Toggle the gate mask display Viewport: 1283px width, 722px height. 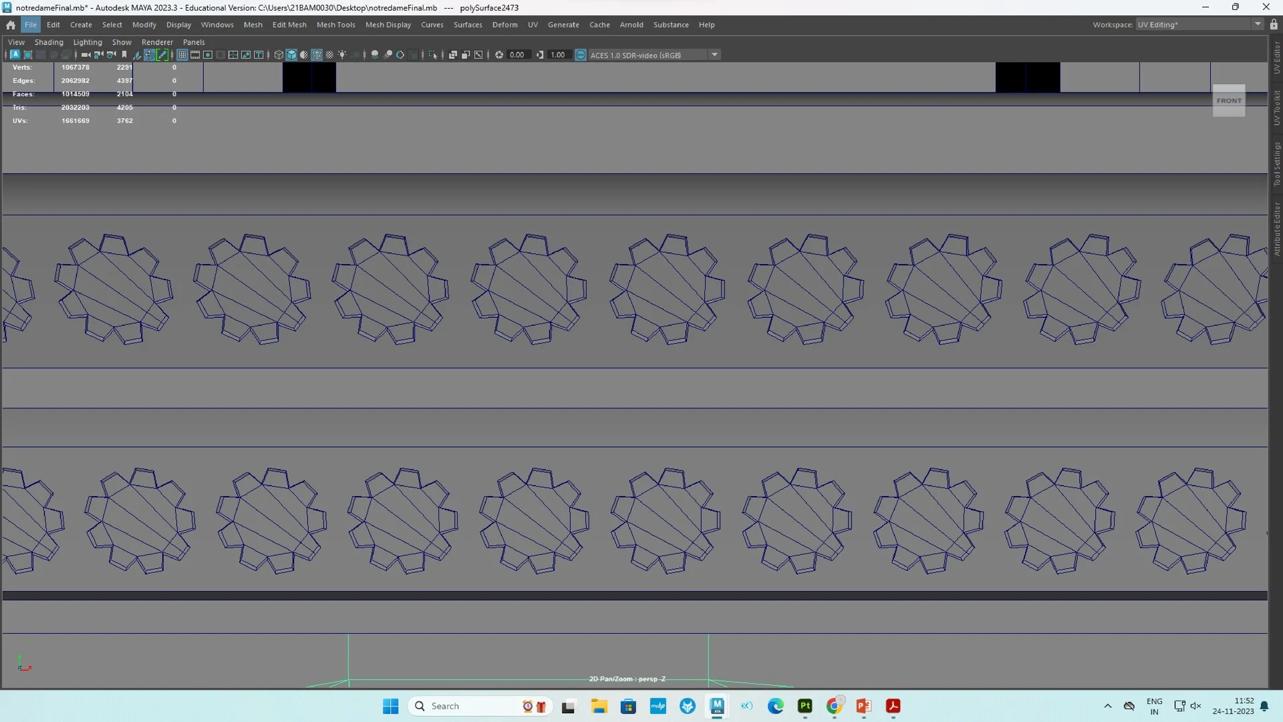pyautogui.click(x=221, y=55)
